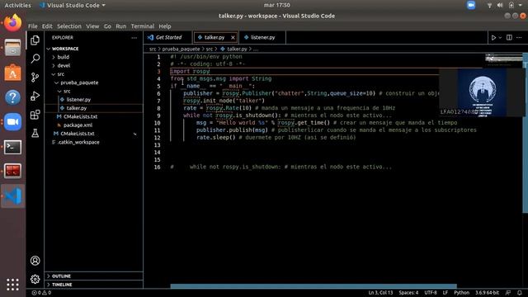Open the Testing flask view
Viewport: 528px width, 297px height.
[35, 133]
